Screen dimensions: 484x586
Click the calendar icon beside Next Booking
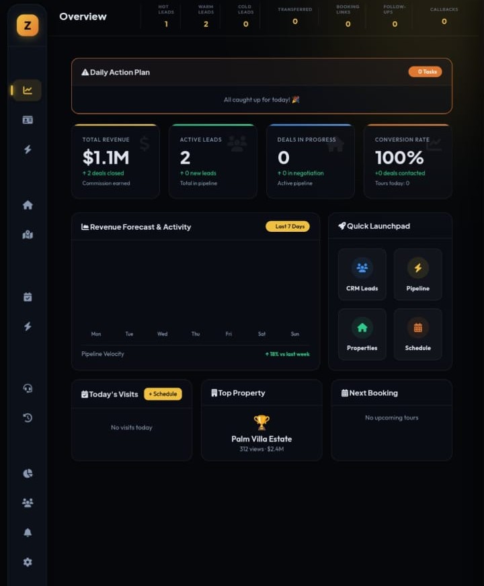coord(345,392)
